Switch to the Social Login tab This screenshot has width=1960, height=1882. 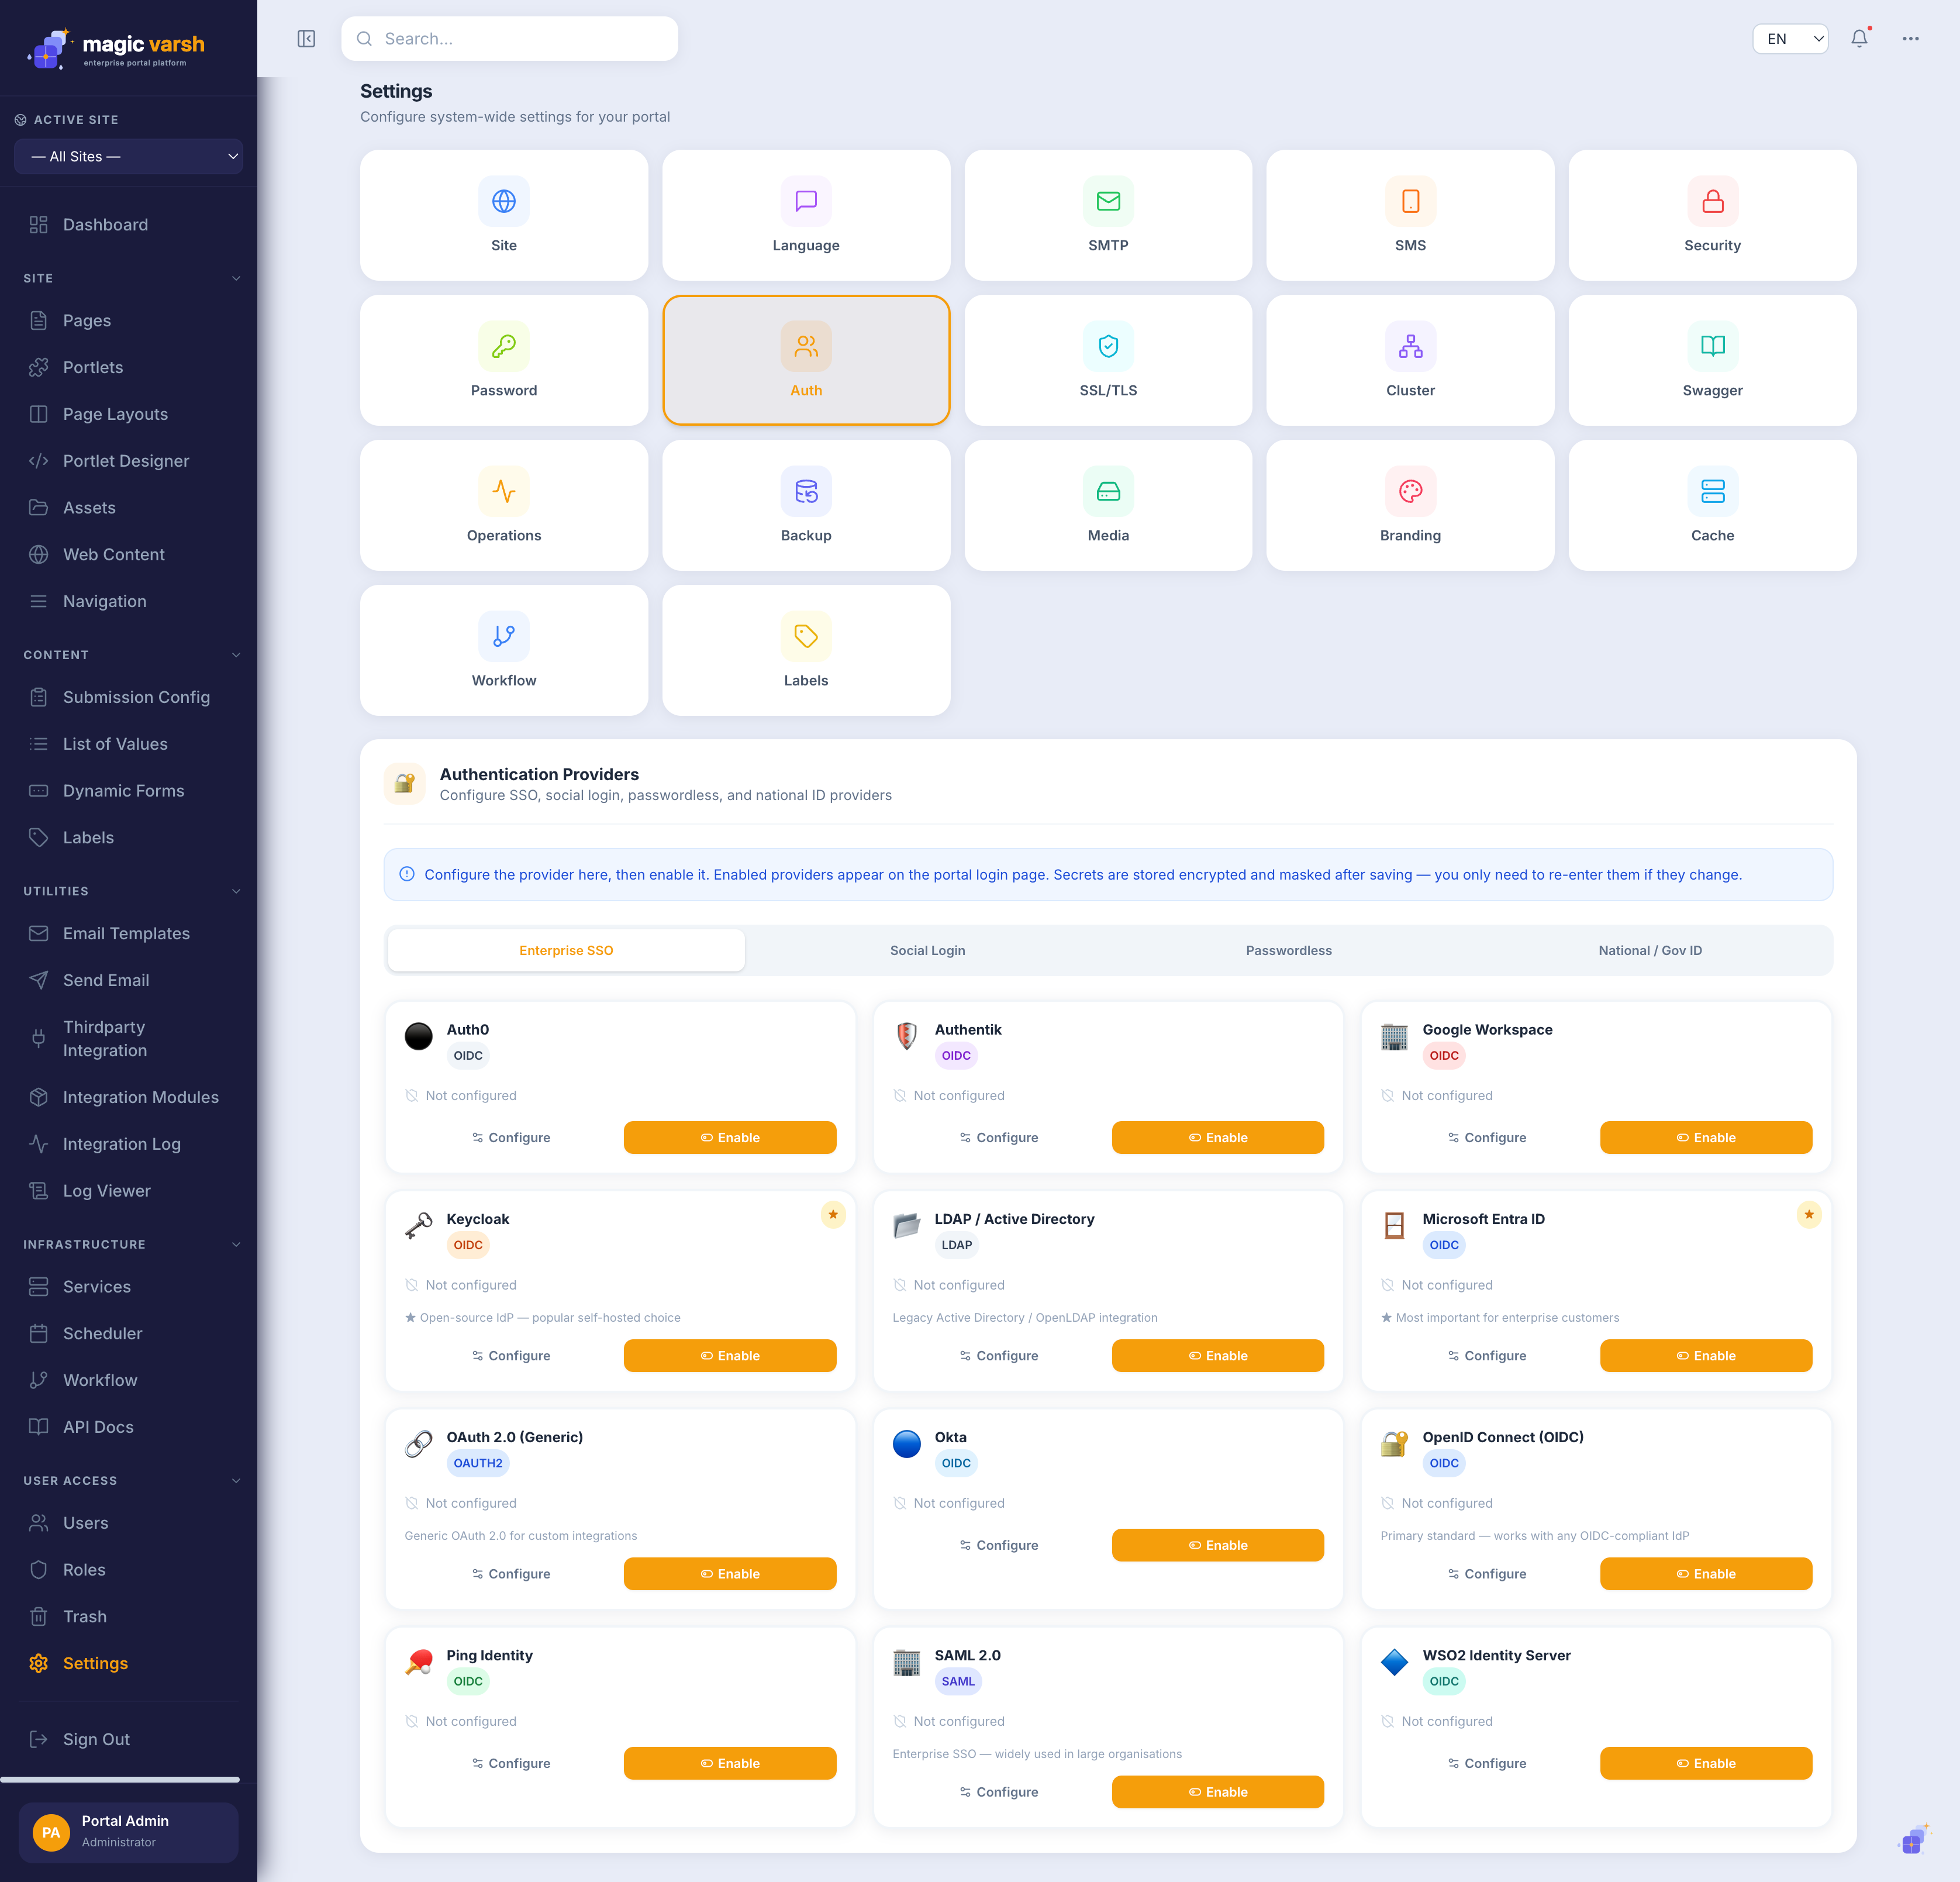(x=927, y=950)
